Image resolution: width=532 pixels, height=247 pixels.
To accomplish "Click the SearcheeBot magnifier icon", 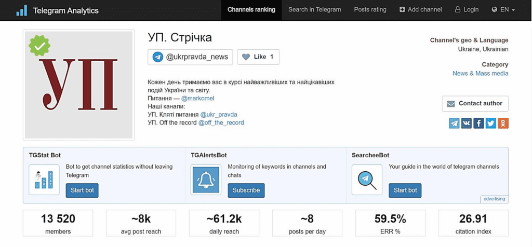I will click(367, 180).
